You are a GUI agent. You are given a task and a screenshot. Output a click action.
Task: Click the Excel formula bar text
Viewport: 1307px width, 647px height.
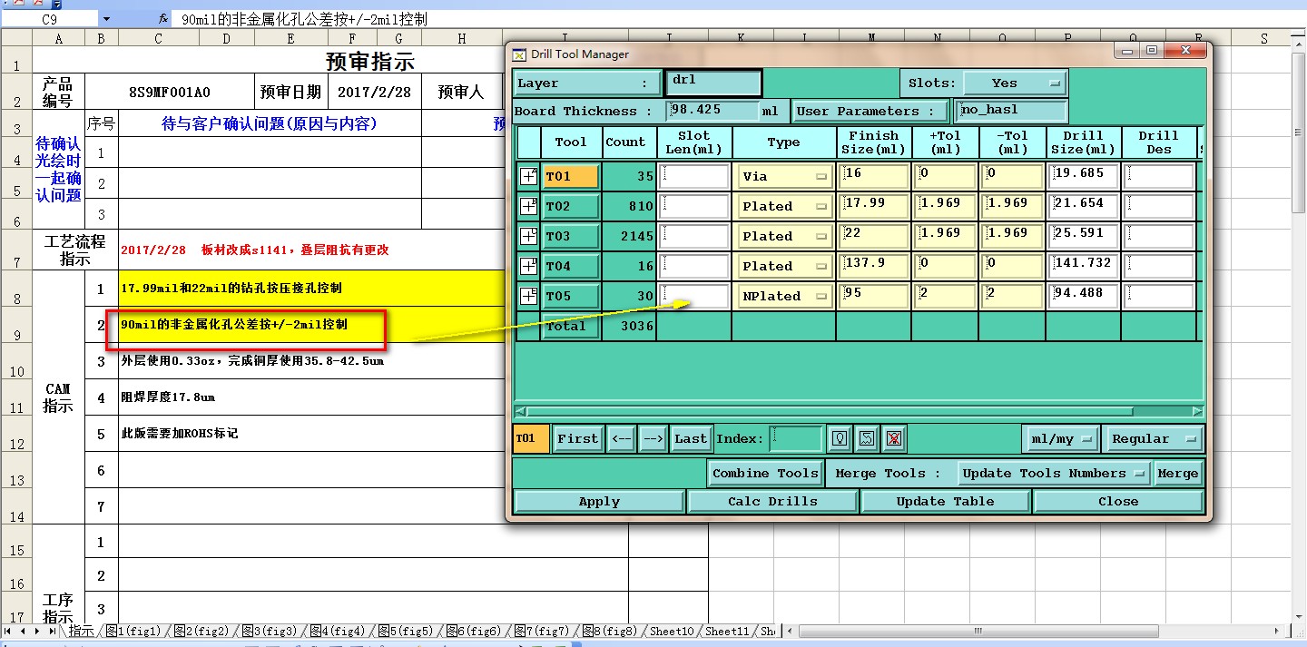[304, 18]
